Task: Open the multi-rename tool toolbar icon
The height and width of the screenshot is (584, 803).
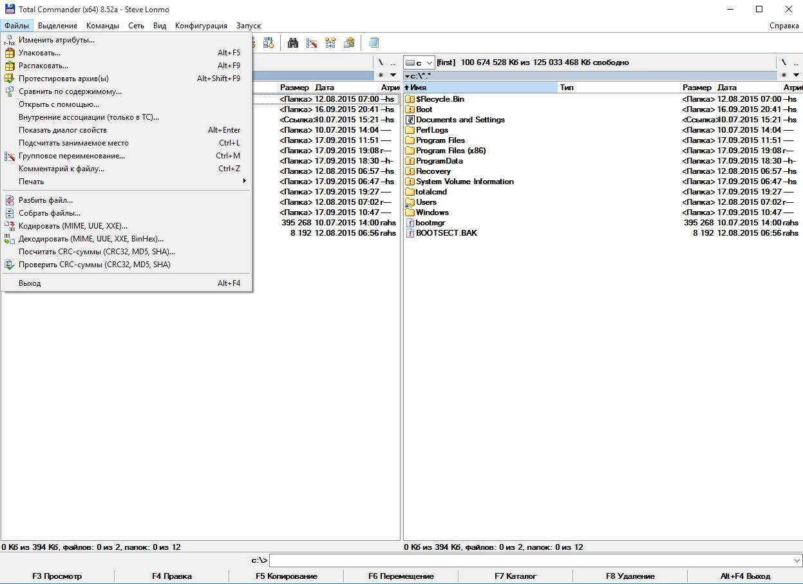Action: [312, 42]
